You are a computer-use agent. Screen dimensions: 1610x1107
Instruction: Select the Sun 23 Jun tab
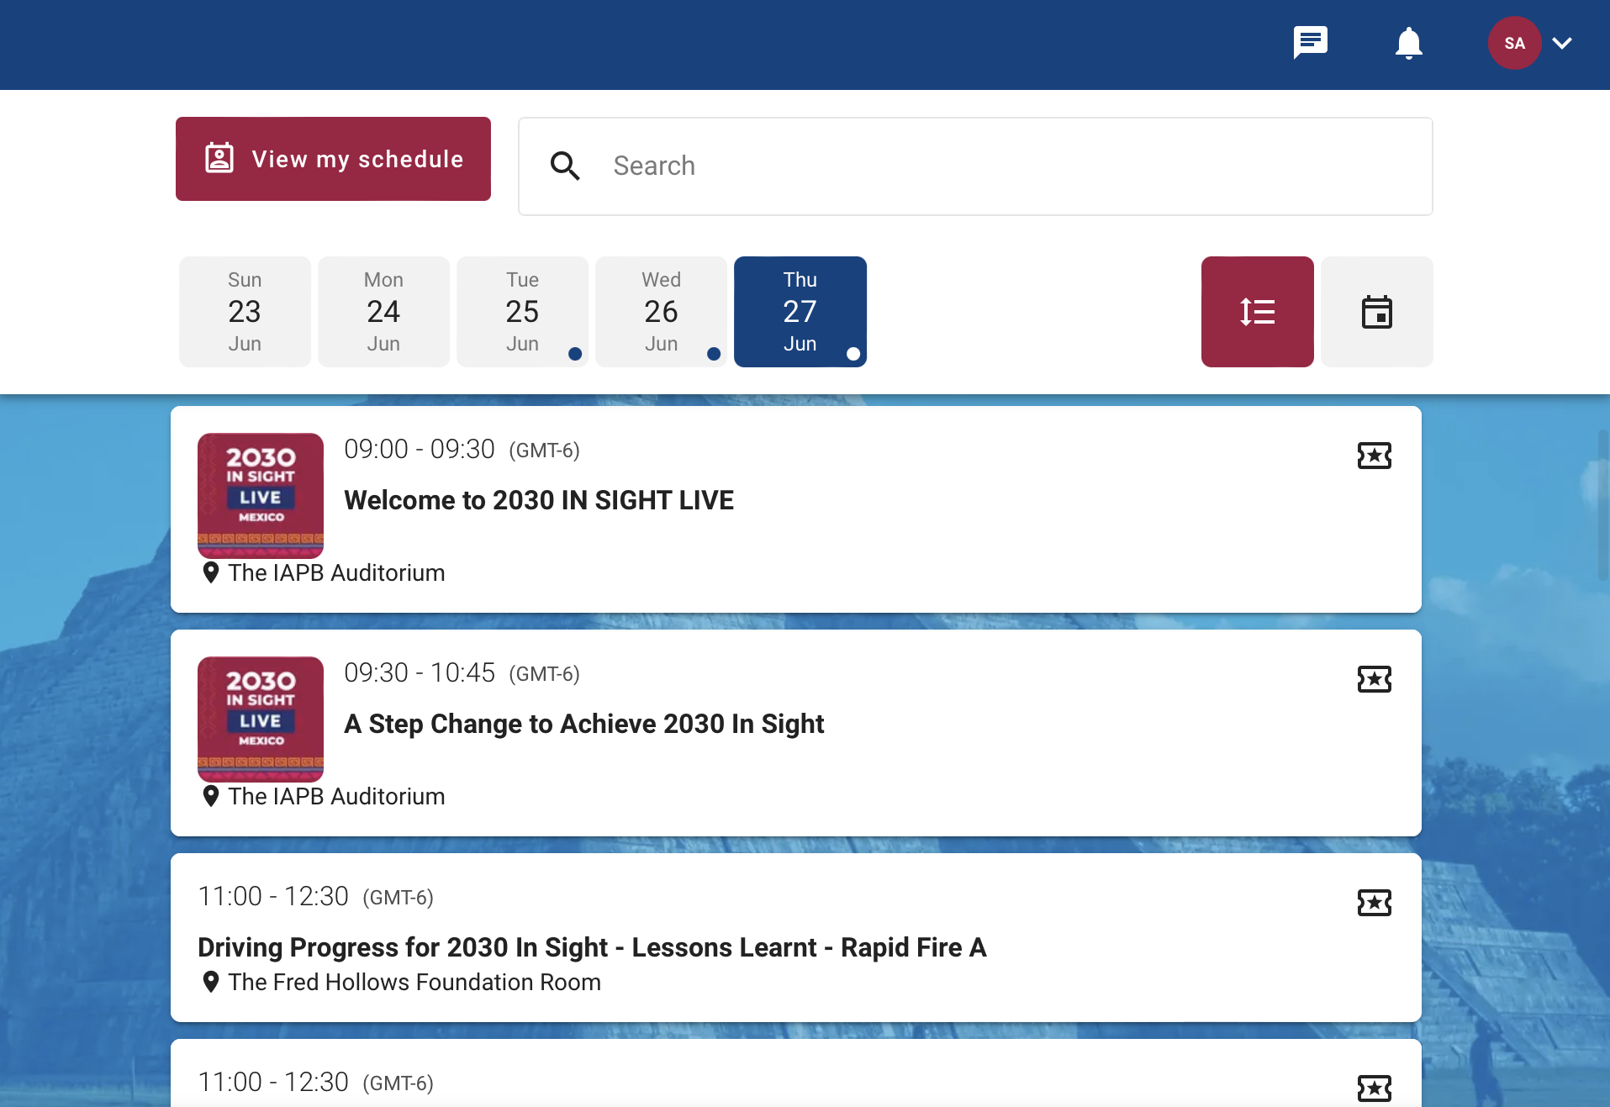point(245,312)
